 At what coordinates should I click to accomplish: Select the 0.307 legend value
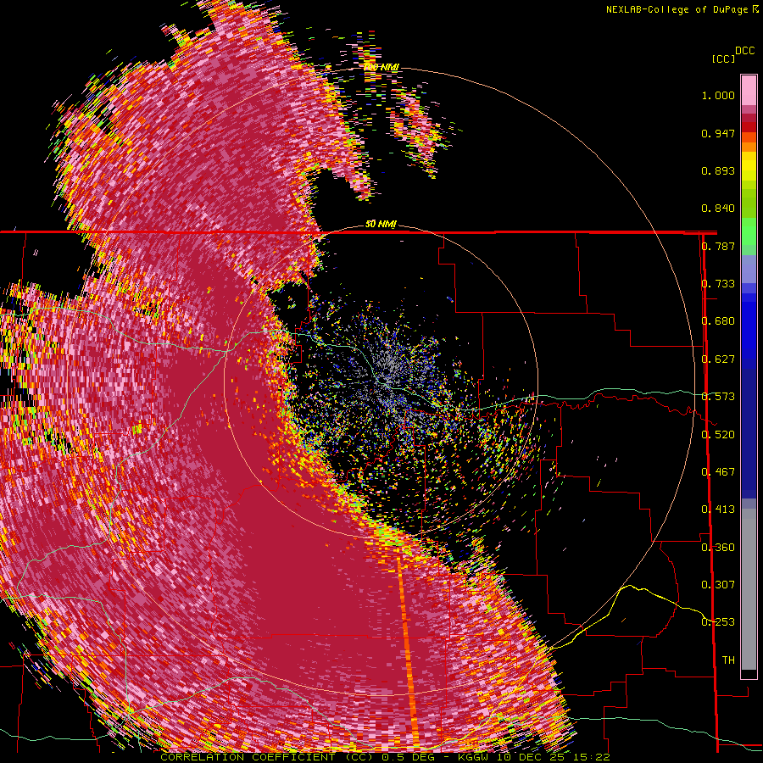pos(718,584)
